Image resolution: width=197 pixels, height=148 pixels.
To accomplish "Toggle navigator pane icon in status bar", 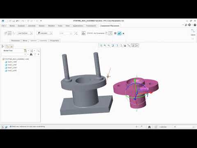I will point(2,127).
